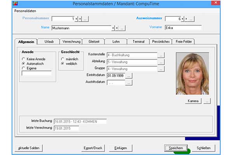Open the Gleitzeit tab
This screenshot has width=233, height=155.
94,41
